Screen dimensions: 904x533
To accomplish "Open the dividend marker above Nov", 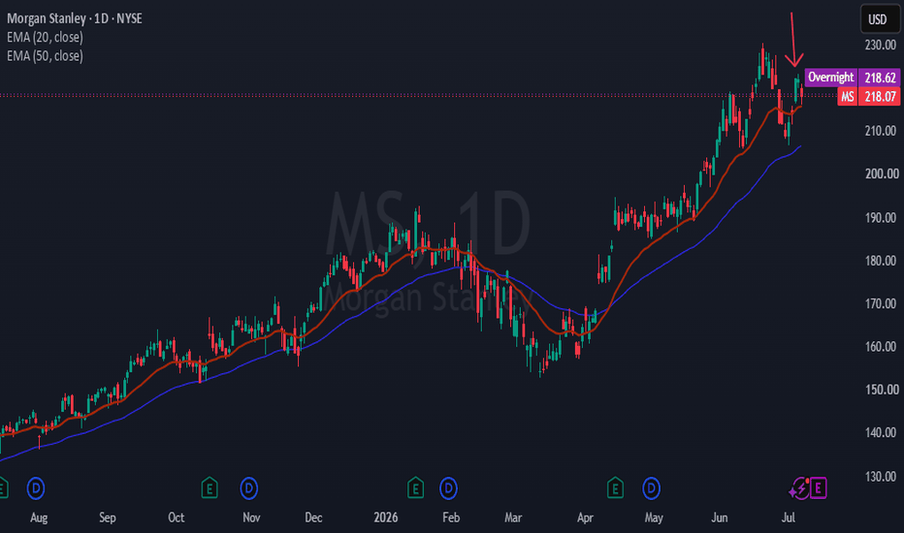I will 249,488.
